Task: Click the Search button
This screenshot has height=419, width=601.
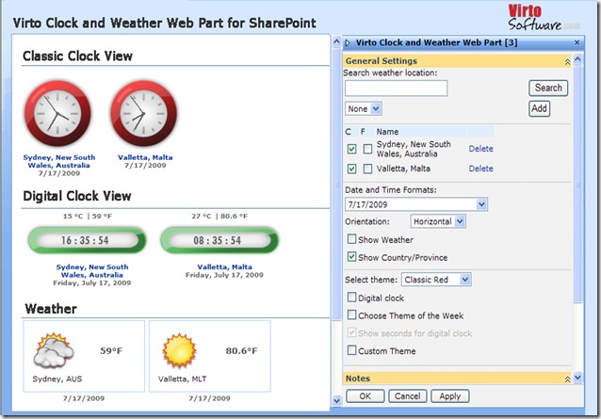Action: (x=548, y=89)
